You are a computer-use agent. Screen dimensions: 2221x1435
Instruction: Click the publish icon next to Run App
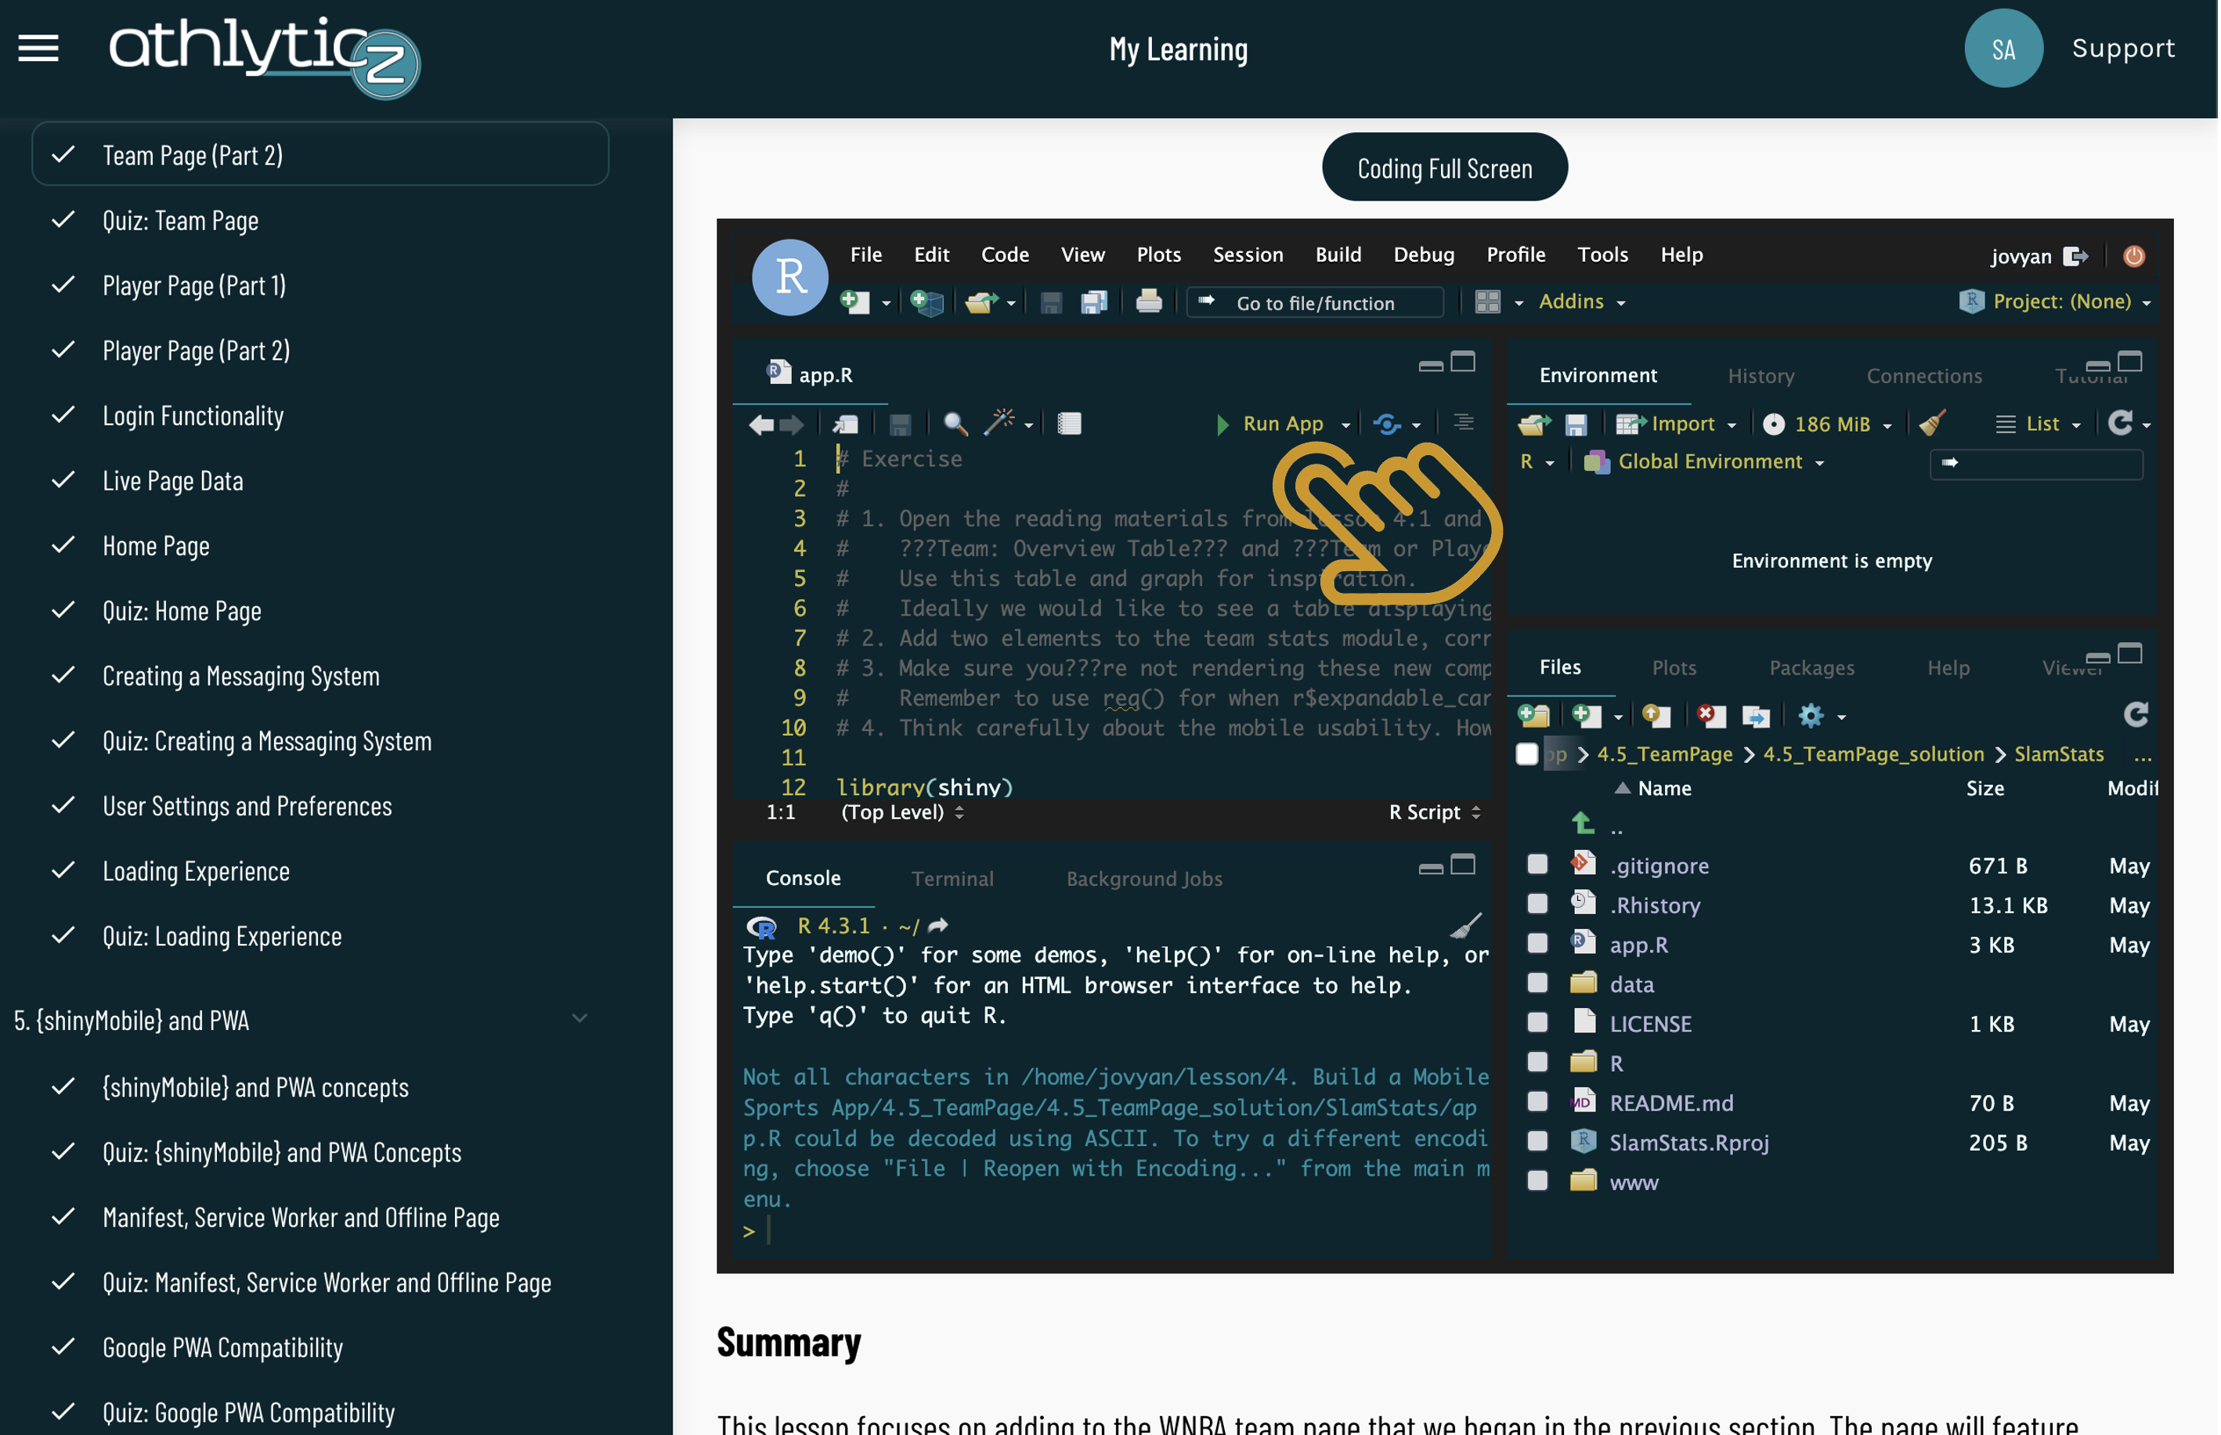click(1387, 425)
